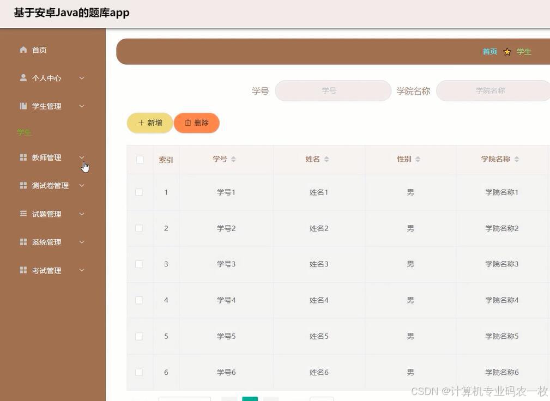Image resolution: width=550 pixels, height=401 pixels.
Task: Click the grid icon for 测试卷管理
Action: [23, 185]
